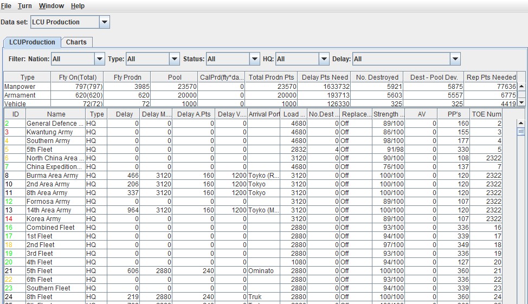
Task: Click the No. Destroyed column header
Action: (377, 77)
